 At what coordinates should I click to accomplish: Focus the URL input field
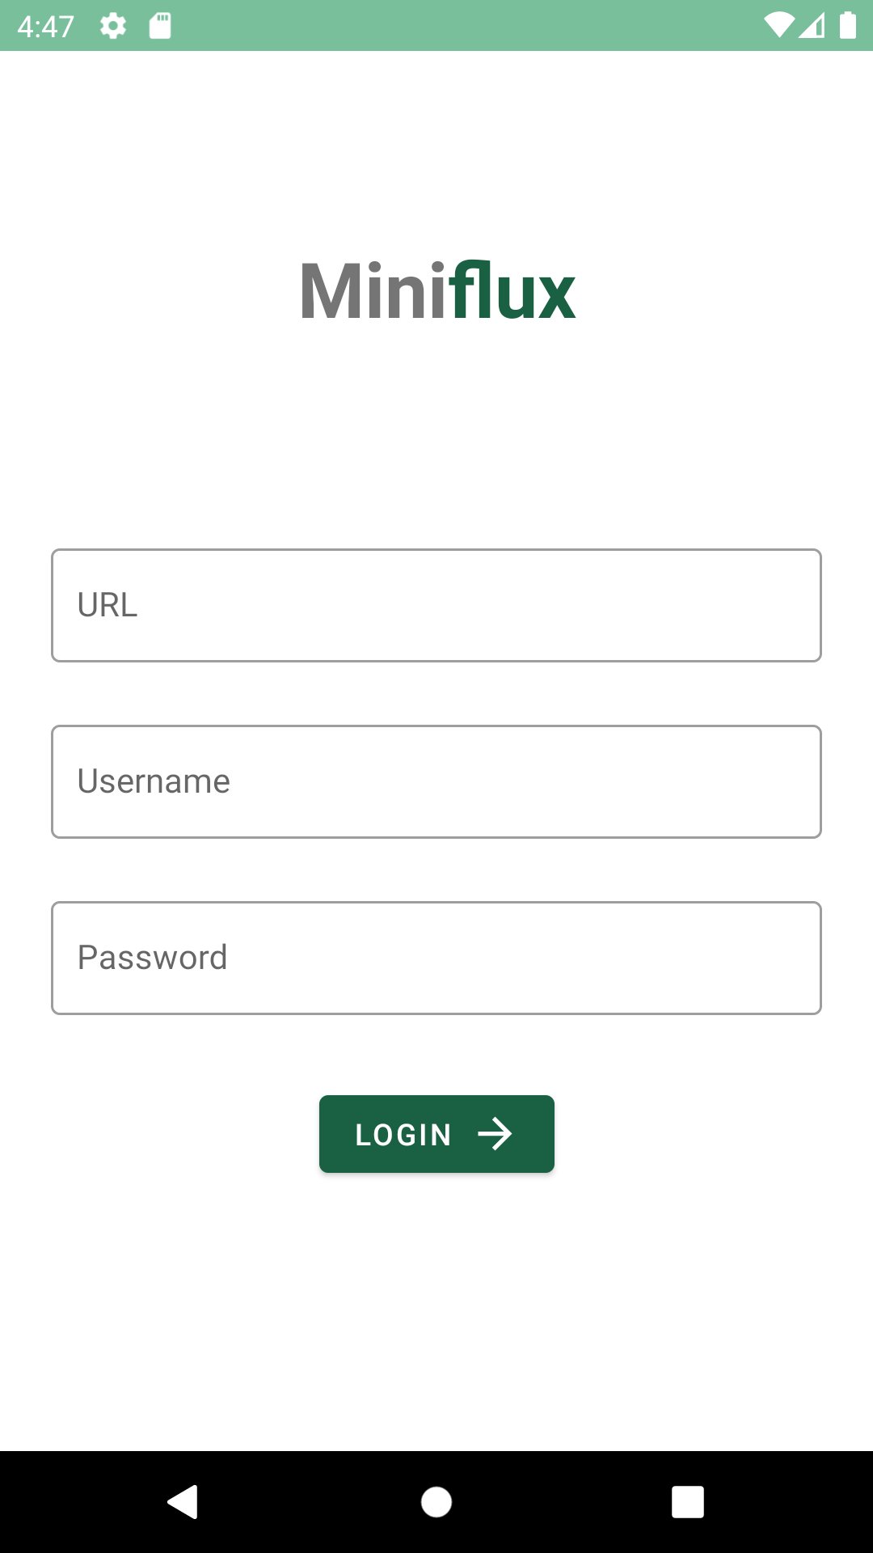436,605
